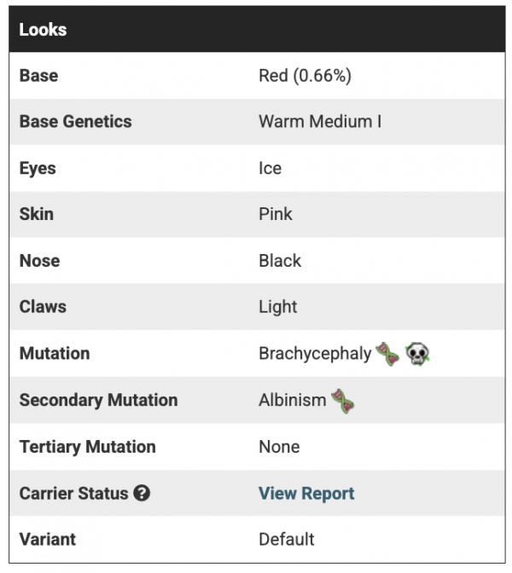
Task: Click the Tertiary Mutation row label
Action: (x=87, y=447)
